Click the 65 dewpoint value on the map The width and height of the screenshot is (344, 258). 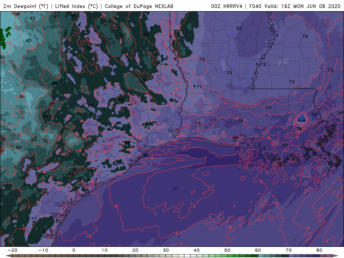point(19,147)
